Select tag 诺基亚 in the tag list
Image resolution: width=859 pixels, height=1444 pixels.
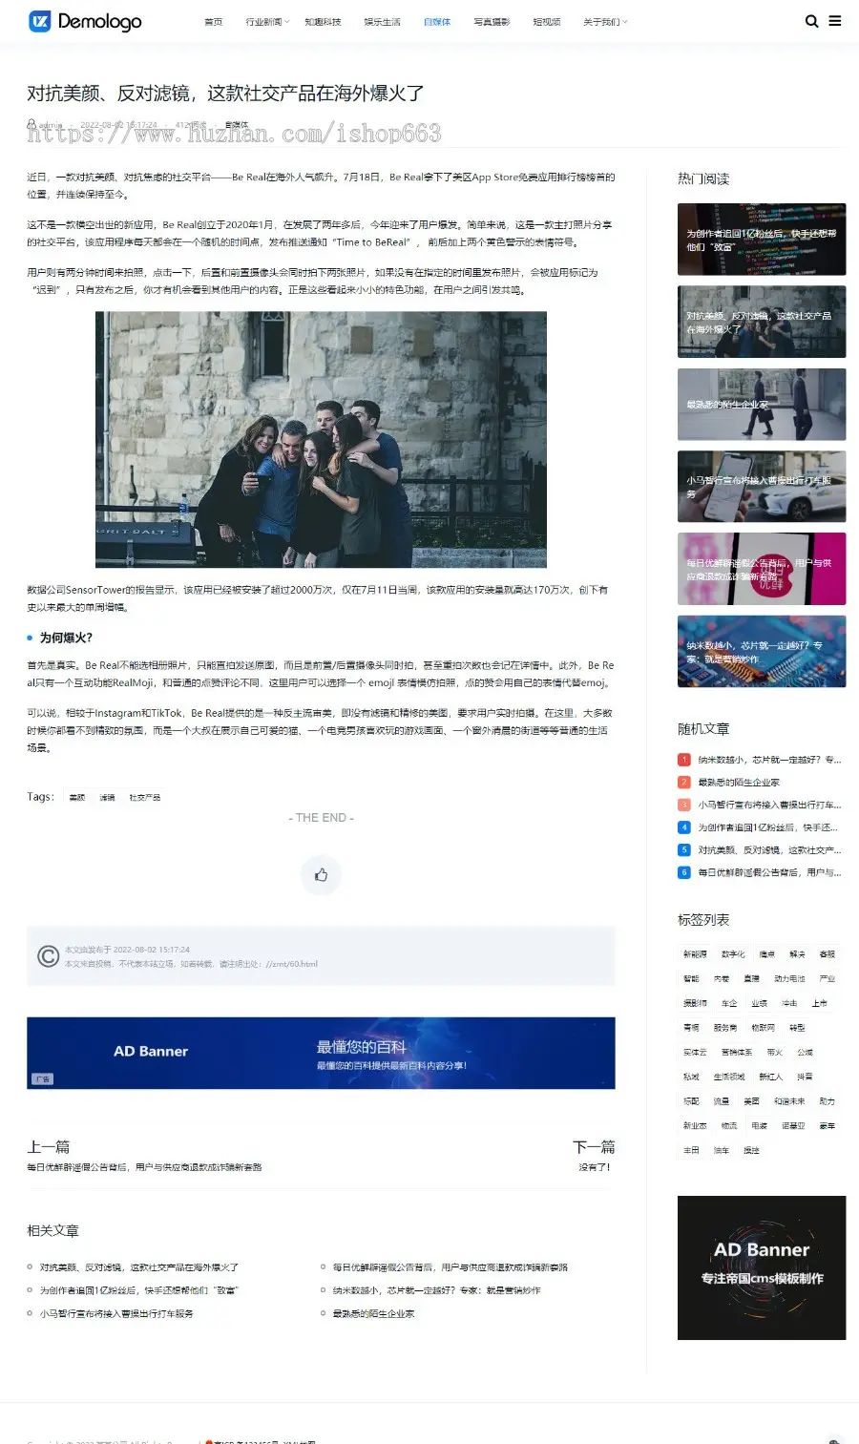point(793,1126)
